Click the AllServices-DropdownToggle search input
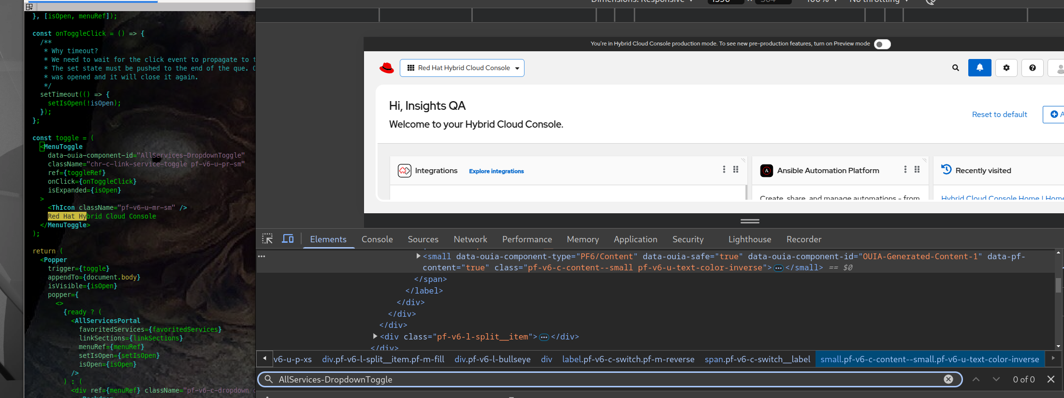The height and width of the screenshot is (398, 1064). [x=609, y=379]
